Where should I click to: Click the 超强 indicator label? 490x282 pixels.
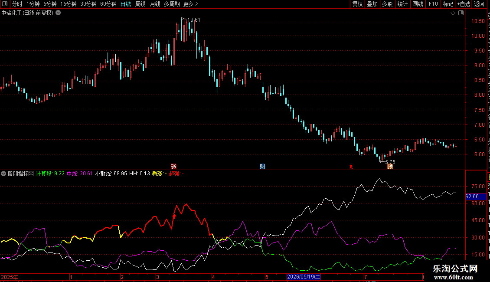(176, 174)
